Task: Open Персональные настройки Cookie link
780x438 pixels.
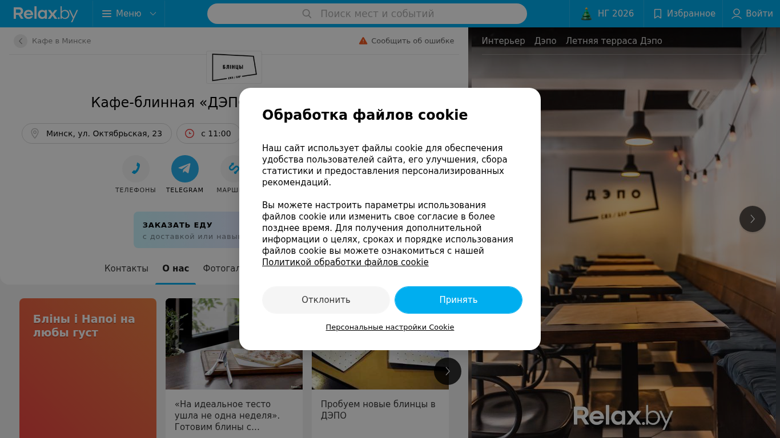Action: click(x=390, y=327)
